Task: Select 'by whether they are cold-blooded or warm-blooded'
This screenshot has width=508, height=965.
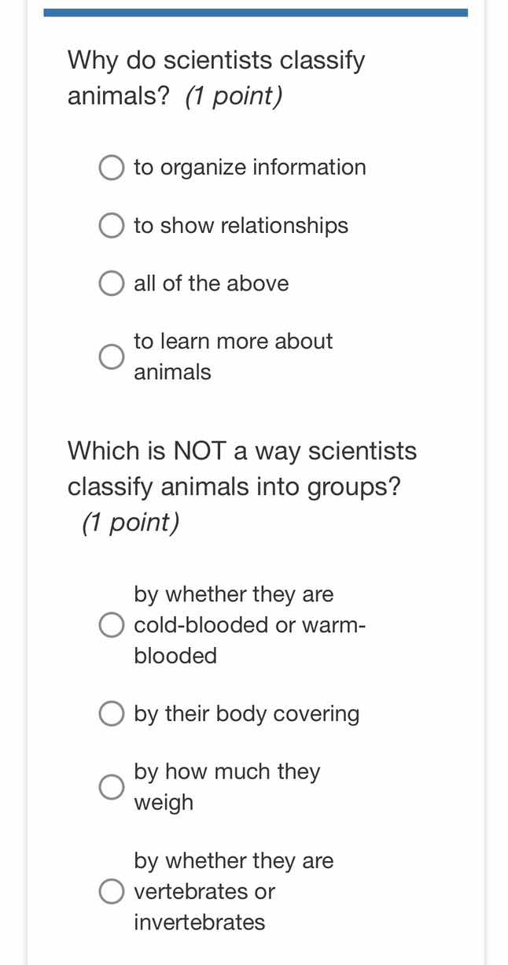Action: click(x=111, y=624)
